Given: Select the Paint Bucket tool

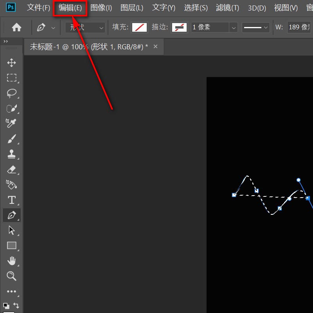Looking at the screenshot, I should [11, 184].
